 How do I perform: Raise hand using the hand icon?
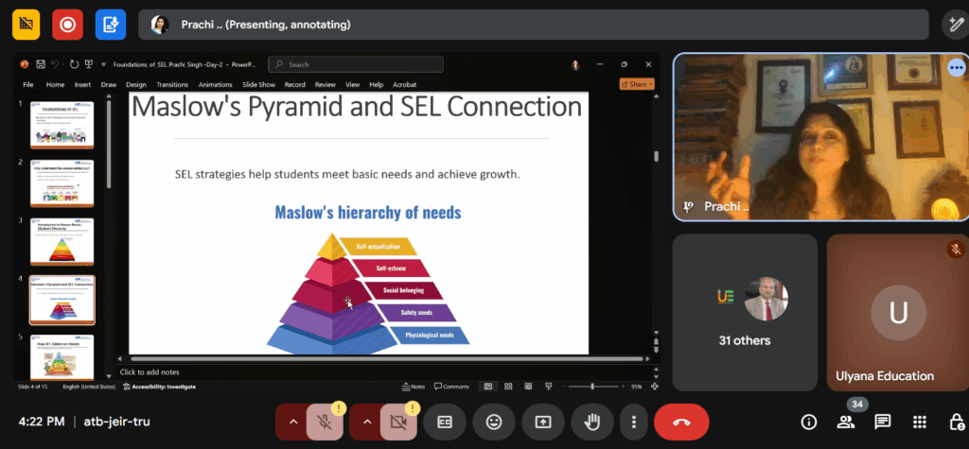593,422
